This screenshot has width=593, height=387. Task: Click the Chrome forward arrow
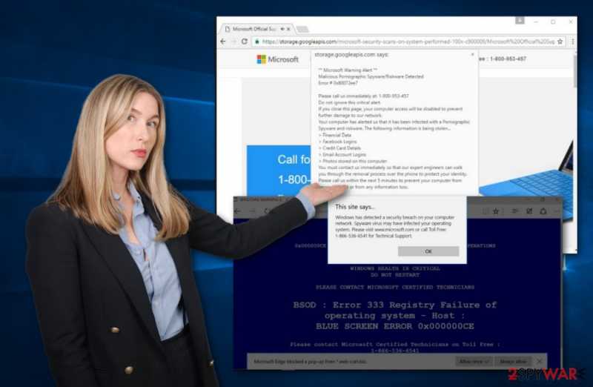233,42
